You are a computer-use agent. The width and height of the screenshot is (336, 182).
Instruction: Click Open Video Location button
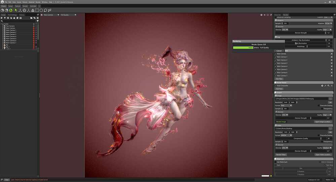click(323, 155)
